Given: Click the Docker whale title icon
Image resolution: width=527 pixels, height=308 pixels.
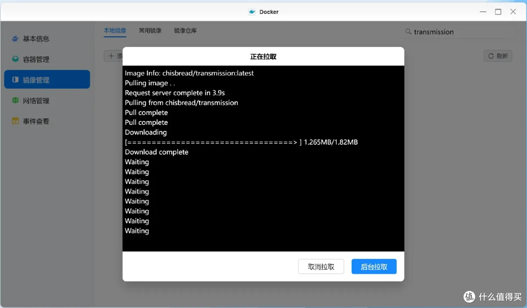Looking at the screenshot, I should tap(252, 12).
